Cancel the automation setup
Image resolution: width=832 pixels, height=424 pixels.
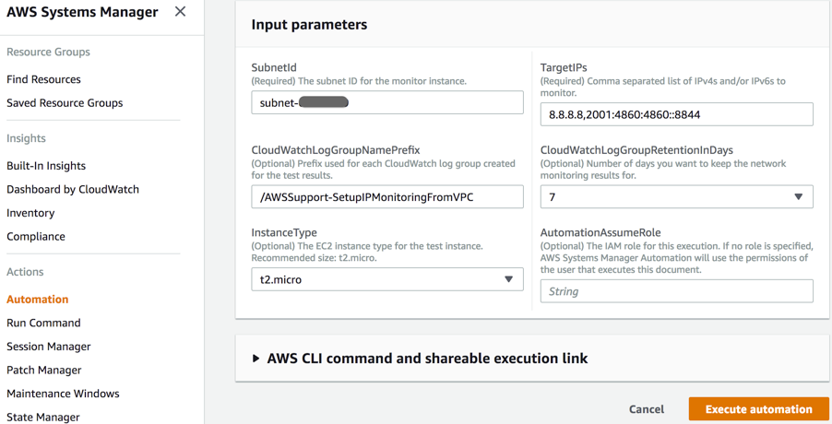647,409
